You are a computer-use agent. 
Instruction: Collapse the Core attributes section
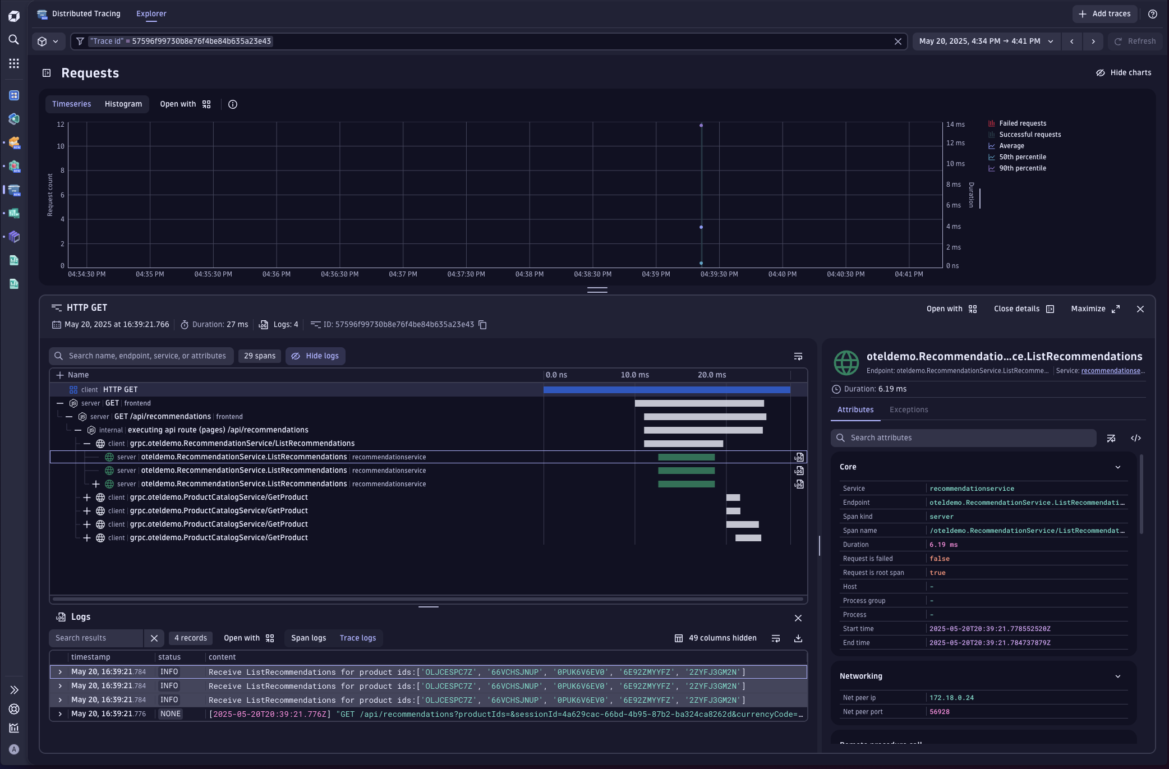click(x=1118, y=467)
